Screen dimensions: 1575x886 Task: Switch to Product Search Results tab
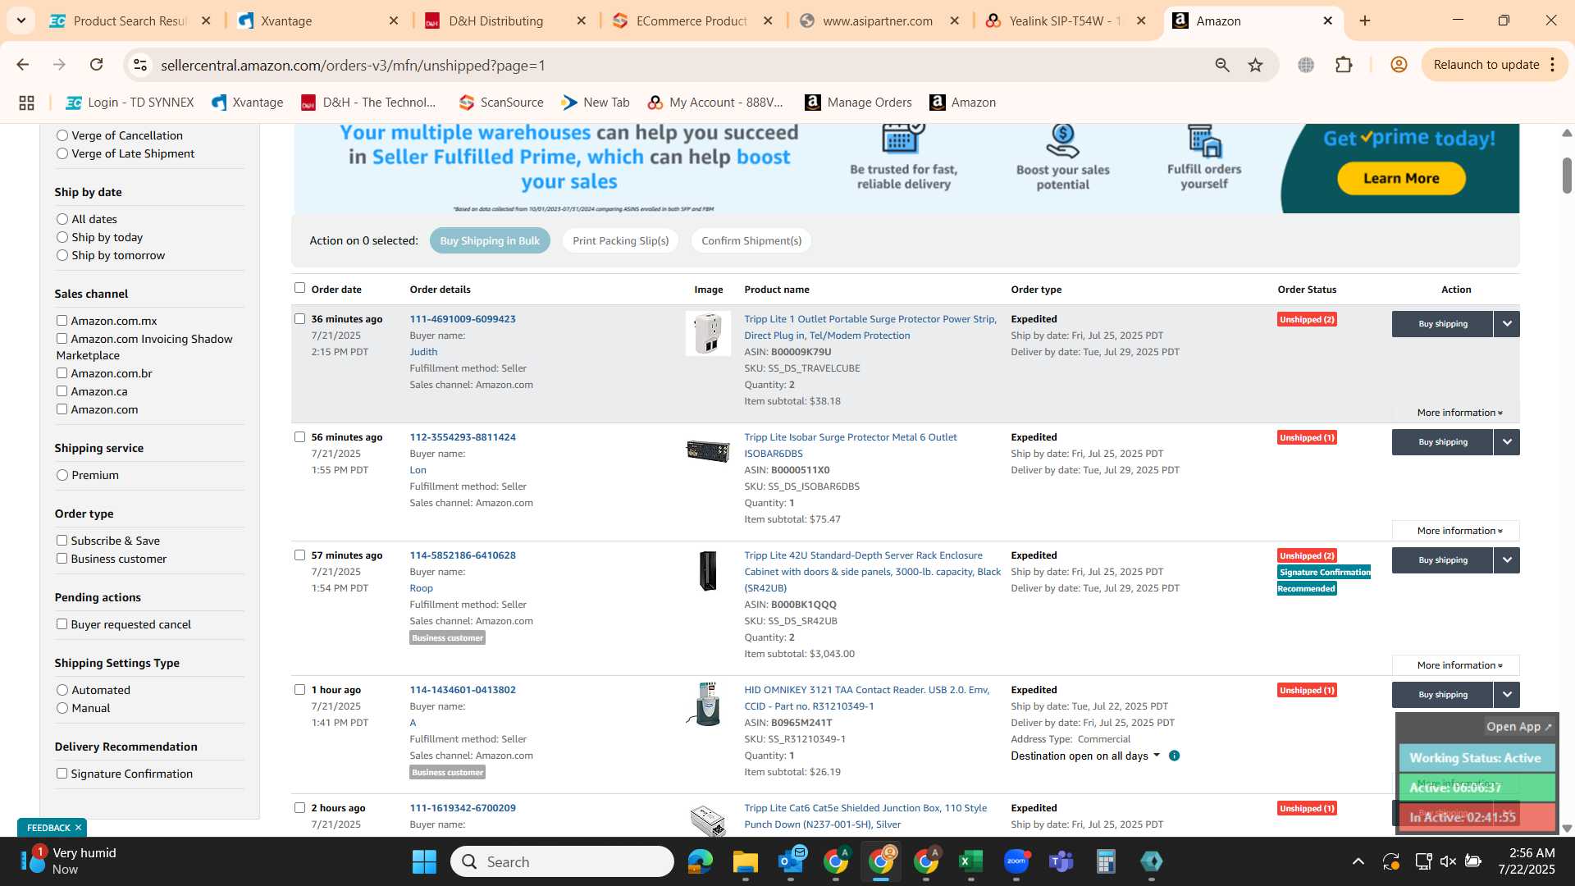tap(130, 21)
